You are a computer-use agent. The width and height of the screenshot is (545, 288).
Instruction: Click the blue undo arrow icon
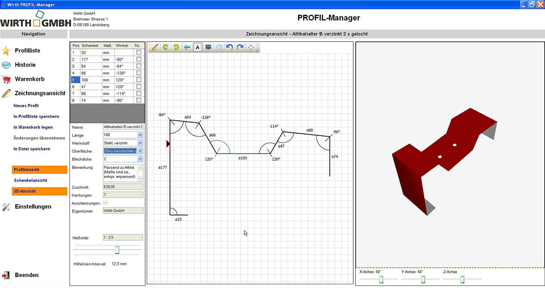point(230,47)
